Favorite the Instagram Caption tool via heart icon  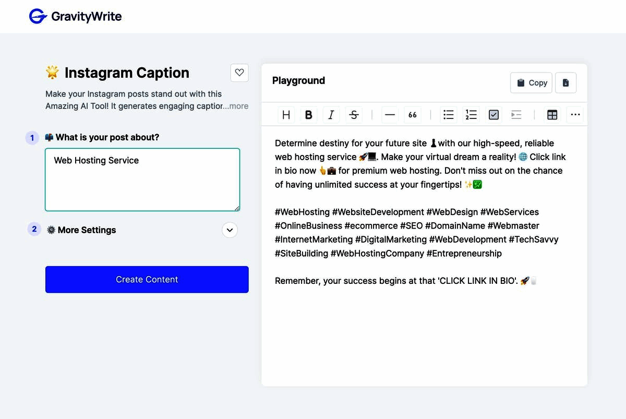pos(239,73)
